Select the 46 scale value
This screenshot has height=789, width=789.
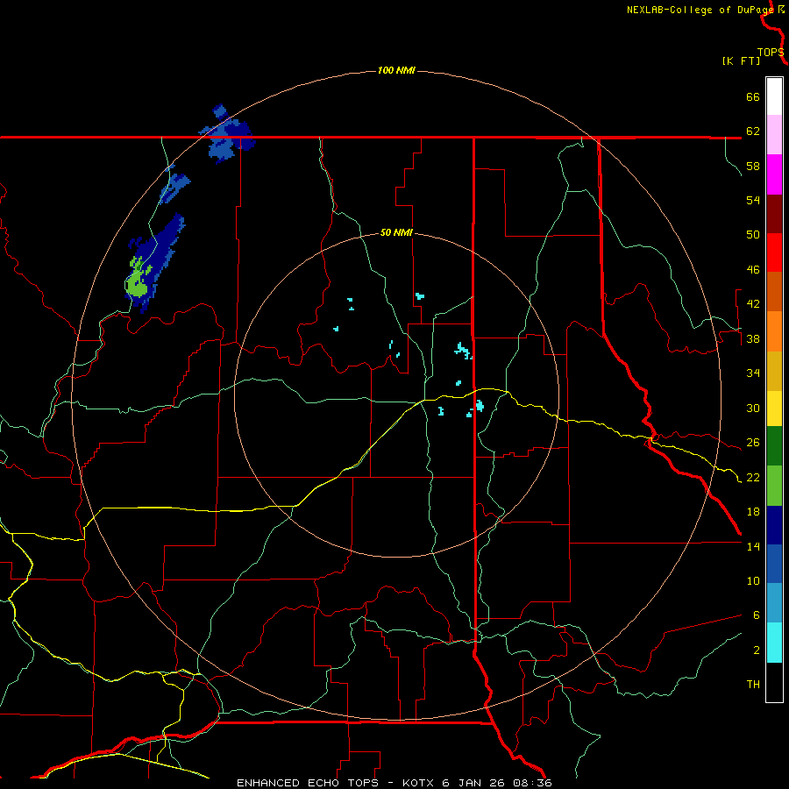coord(753,269)
